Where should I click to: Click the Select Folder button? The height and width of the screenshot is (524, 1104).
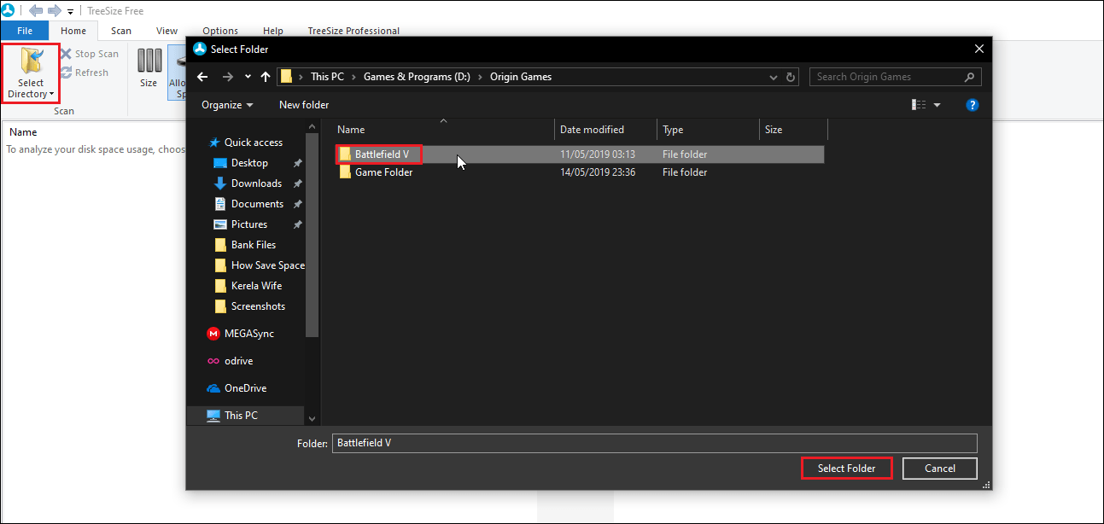tap(846, 468)
